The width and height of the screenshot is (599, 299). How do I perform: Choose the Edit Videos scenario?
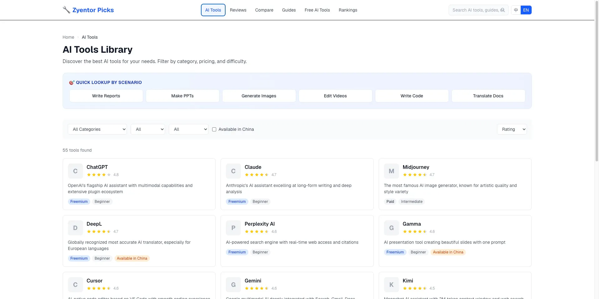click(x=335, y=96)
